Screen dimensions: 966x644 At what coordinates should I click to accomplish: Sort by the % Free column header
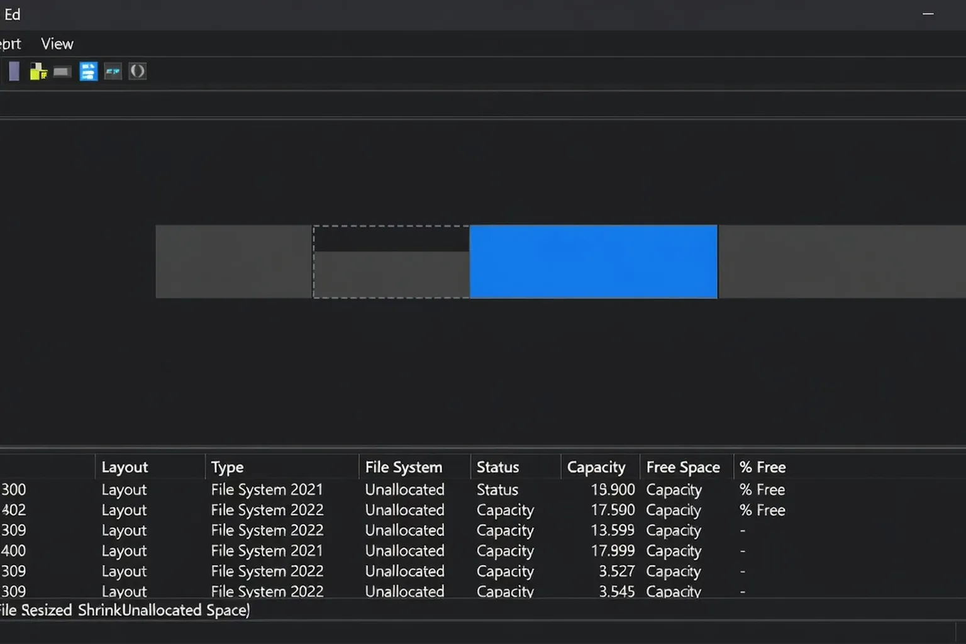763,467
